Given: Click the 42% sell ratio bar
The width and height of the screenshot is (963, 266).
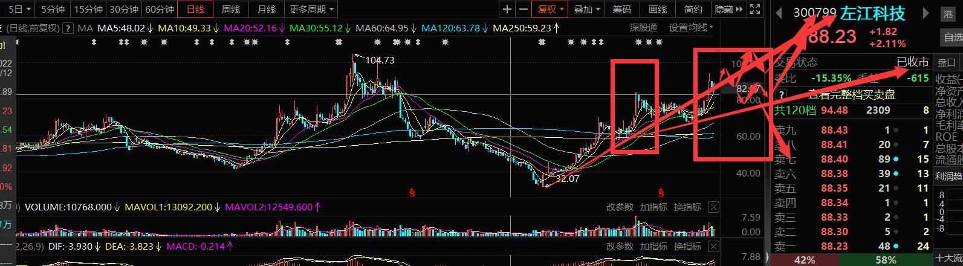Looking at the screenshot, I should [804, 260].
